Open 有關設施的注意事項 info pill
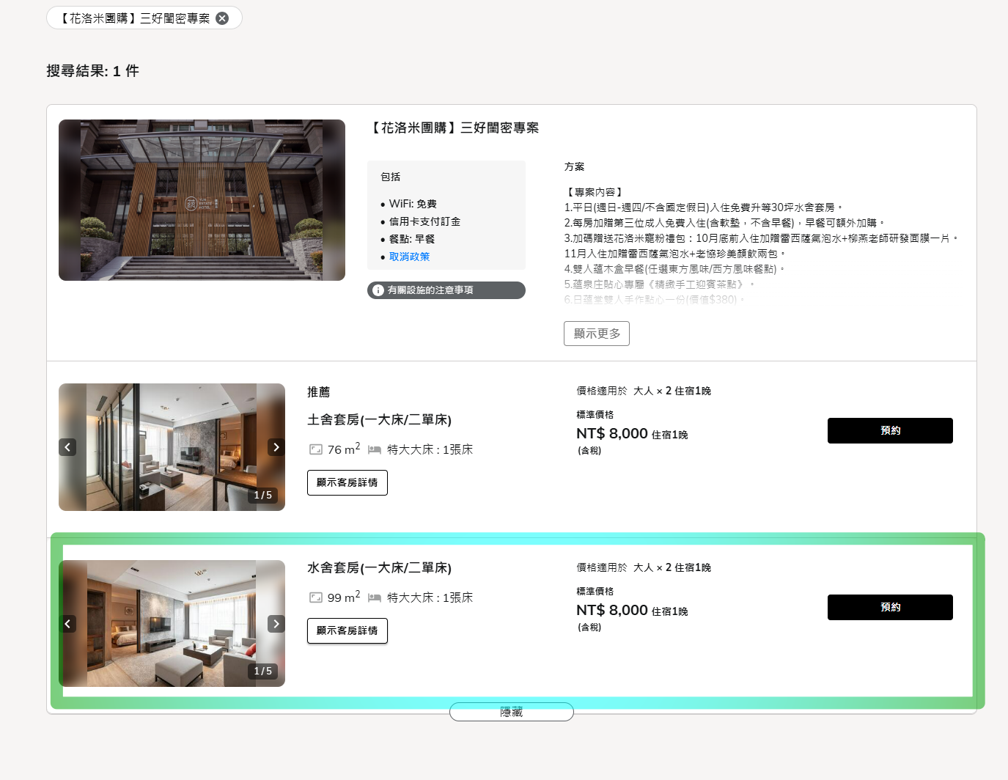Screen dimensions: 1008x780 [x=446, y=290]
